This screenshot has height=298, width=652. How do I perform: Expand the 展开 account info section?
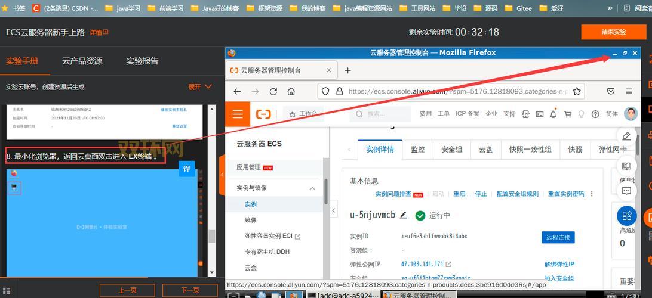click(200, 87)
